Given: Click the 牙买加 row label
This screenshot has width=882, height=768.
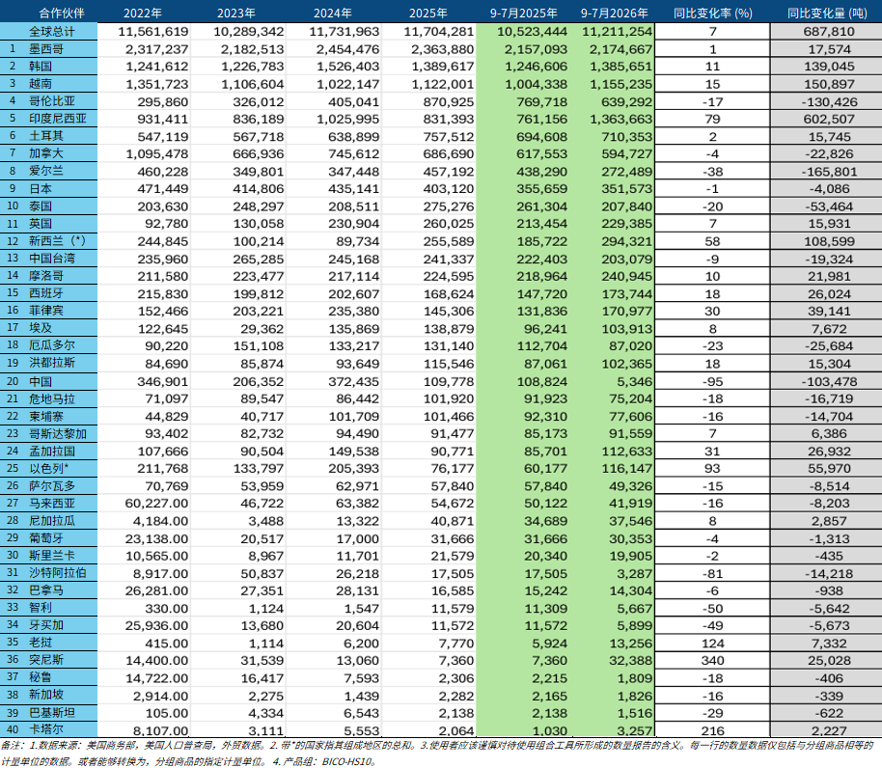Looking at the screenshot, I should (46, 625).
